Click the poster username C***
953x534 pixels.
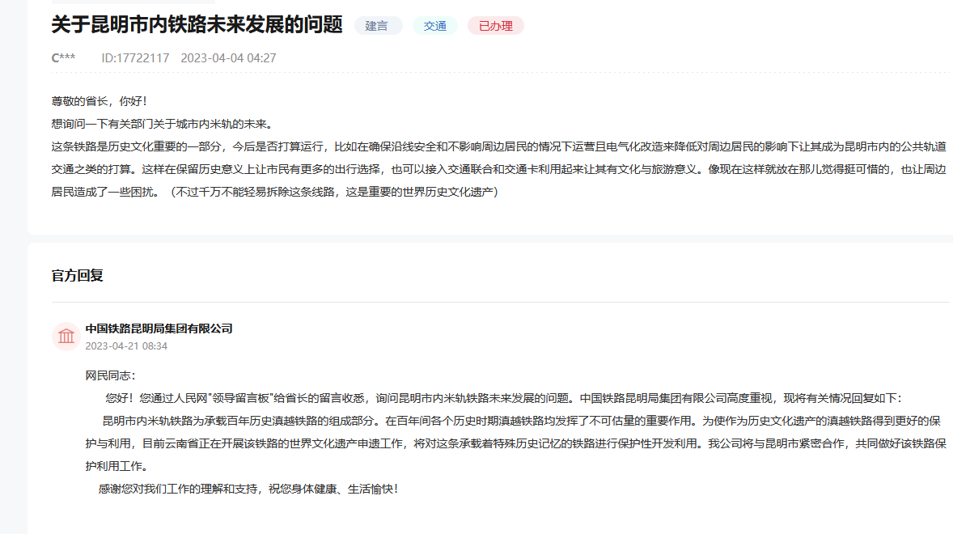pos(63,58)
